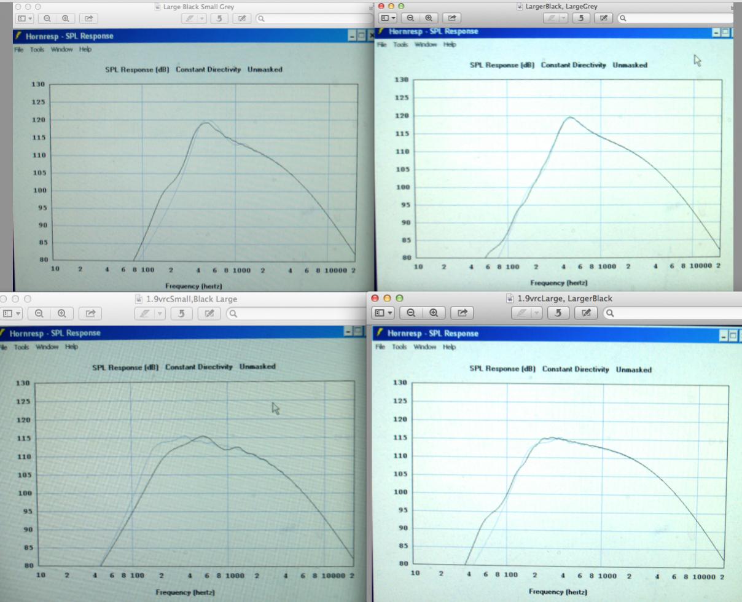Share the 1.9vrcLarge, LargerBlack image

point(463,313)
